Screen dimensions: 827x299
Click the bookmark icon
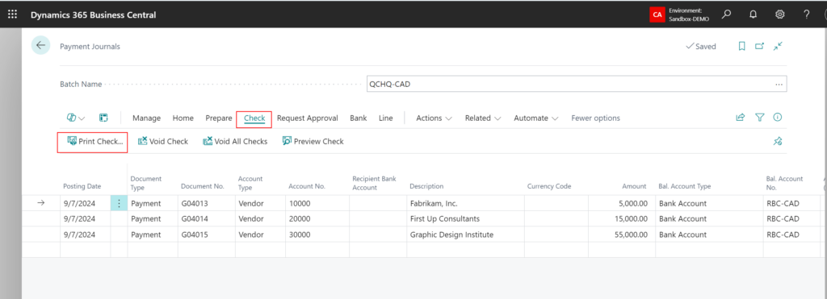click(741, 46)
